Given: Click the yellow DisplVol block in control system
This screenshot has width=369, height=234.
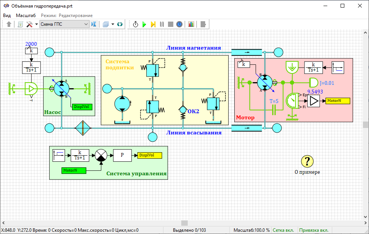Looking at the screenshot, I should pos(149,155).
